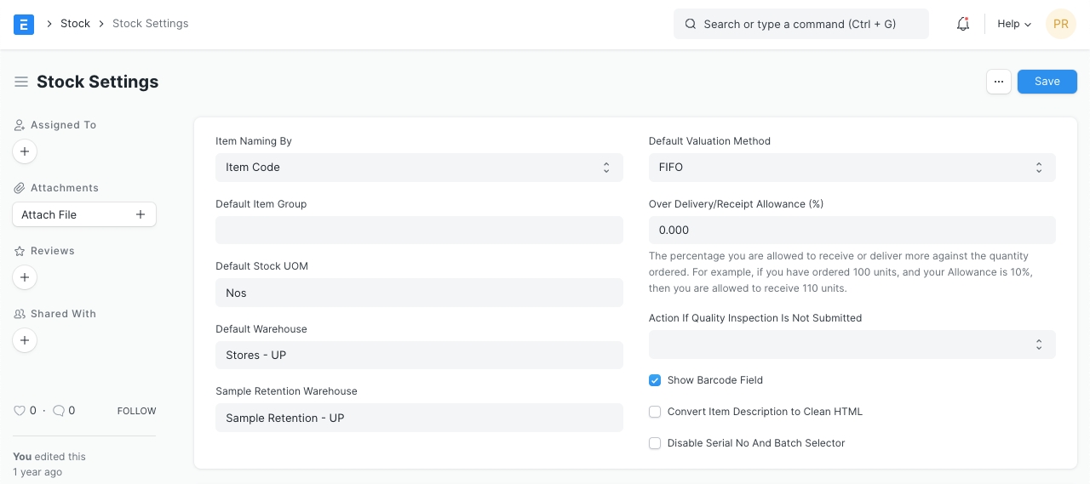This screenshot has width=1090, height=484.
Task: Add assignee with Assigned To plus
Action: coord(25,151)
